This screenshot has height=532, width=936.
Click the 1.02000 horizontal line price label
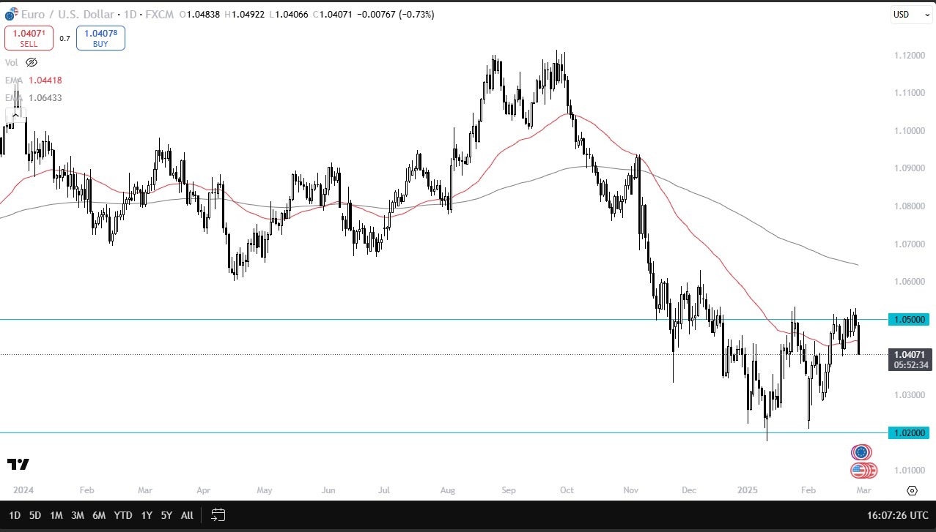click(907, 433)
